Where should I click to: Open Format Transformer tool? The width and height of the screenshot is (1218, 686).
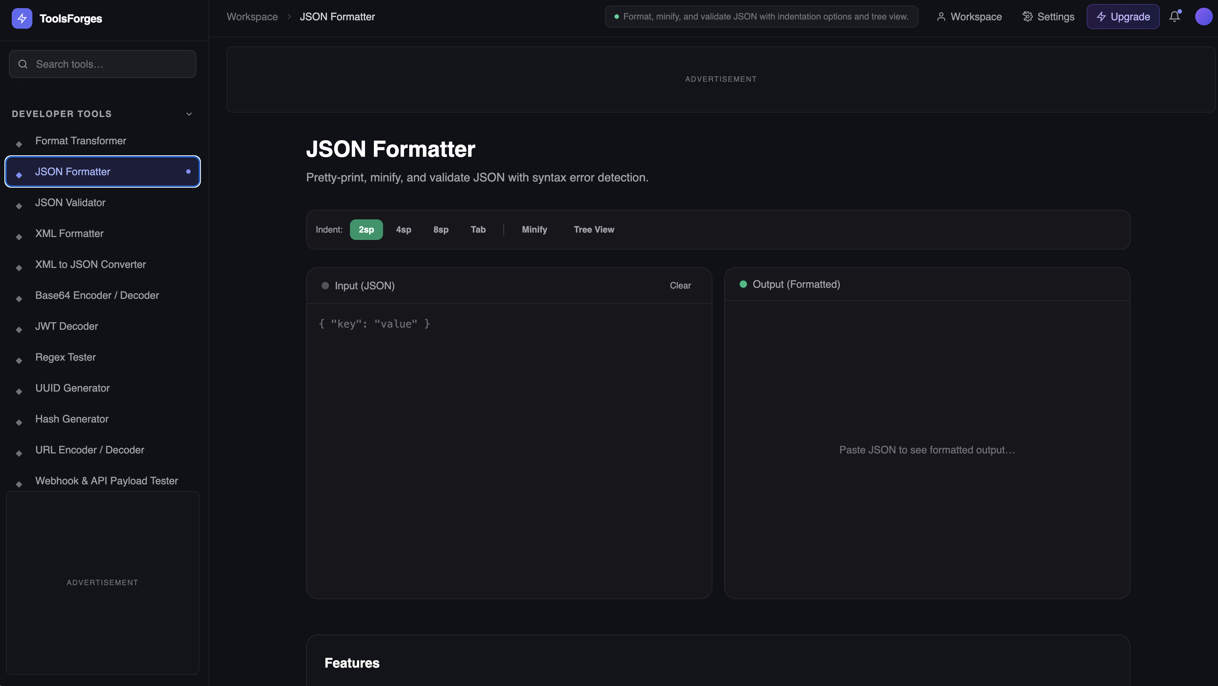click(x=103, y=141)
